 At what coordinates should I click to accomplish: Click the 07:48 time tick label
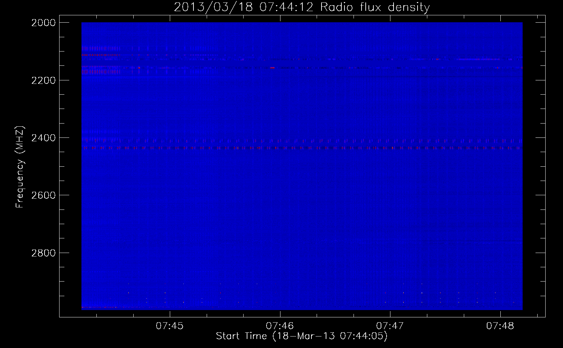coord(500,326)
